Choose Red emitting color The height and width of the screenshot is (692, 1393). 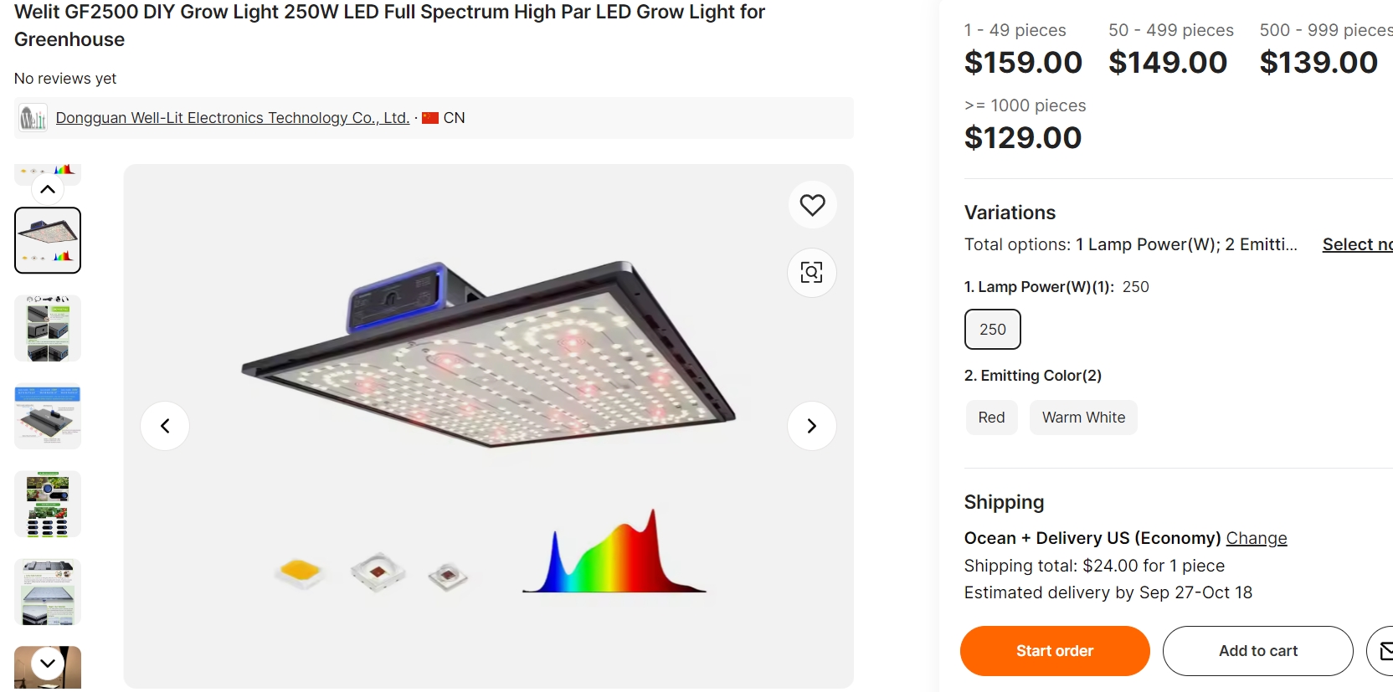click(991, 418)
